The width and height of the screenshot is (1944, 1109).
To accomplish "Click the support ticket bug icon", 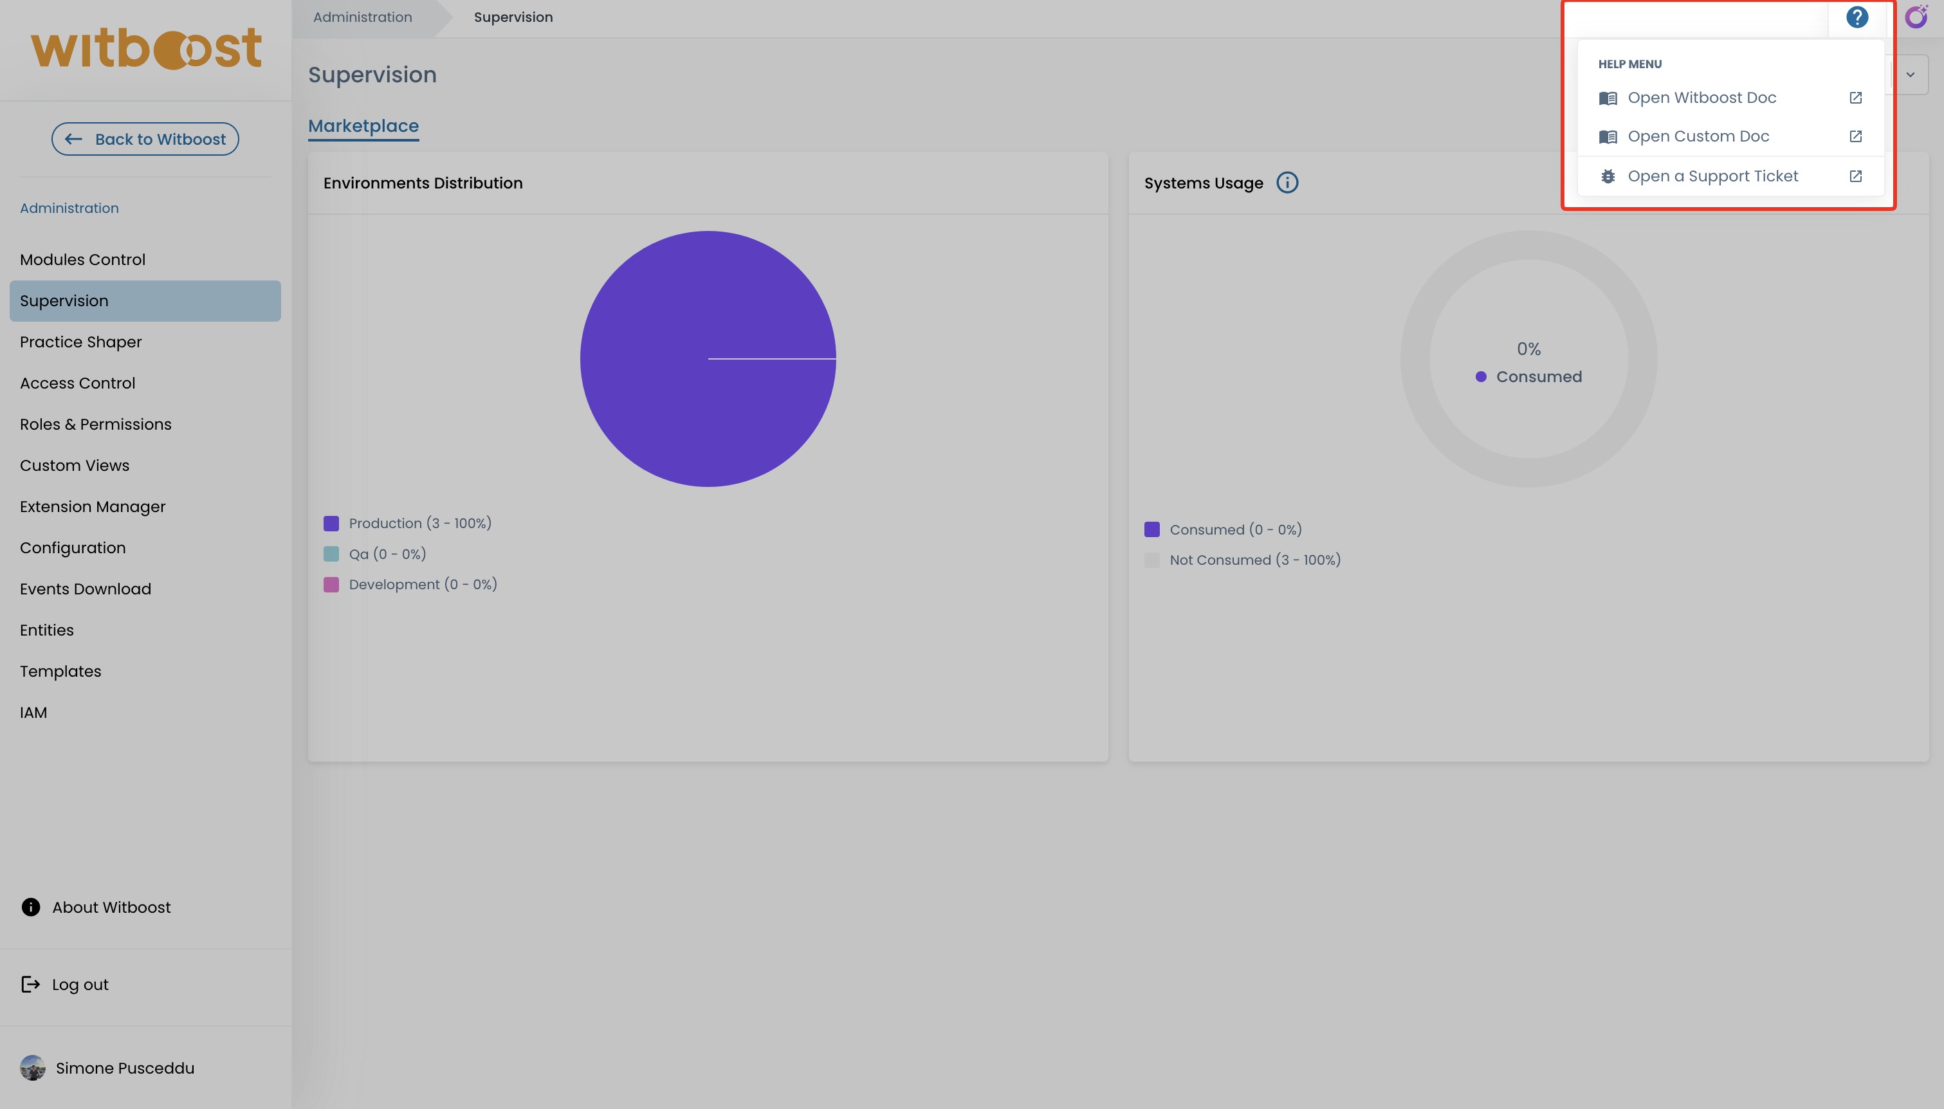I will (x=1608, y=176).
